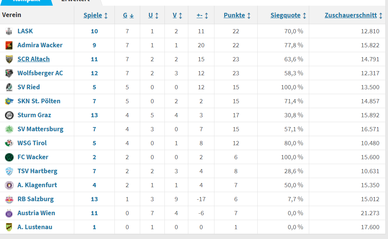Click the SKN St. Pölten club crest icon
Screen dimensions: 388x239
(x=9, y=101)
